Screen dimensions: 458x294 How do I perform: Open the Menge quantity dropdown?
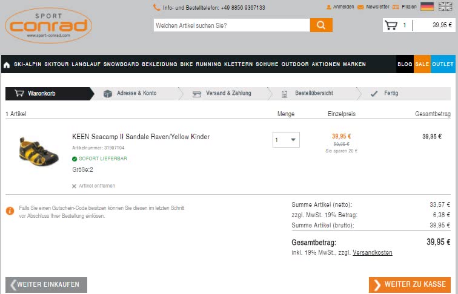[x=286, y=140]
